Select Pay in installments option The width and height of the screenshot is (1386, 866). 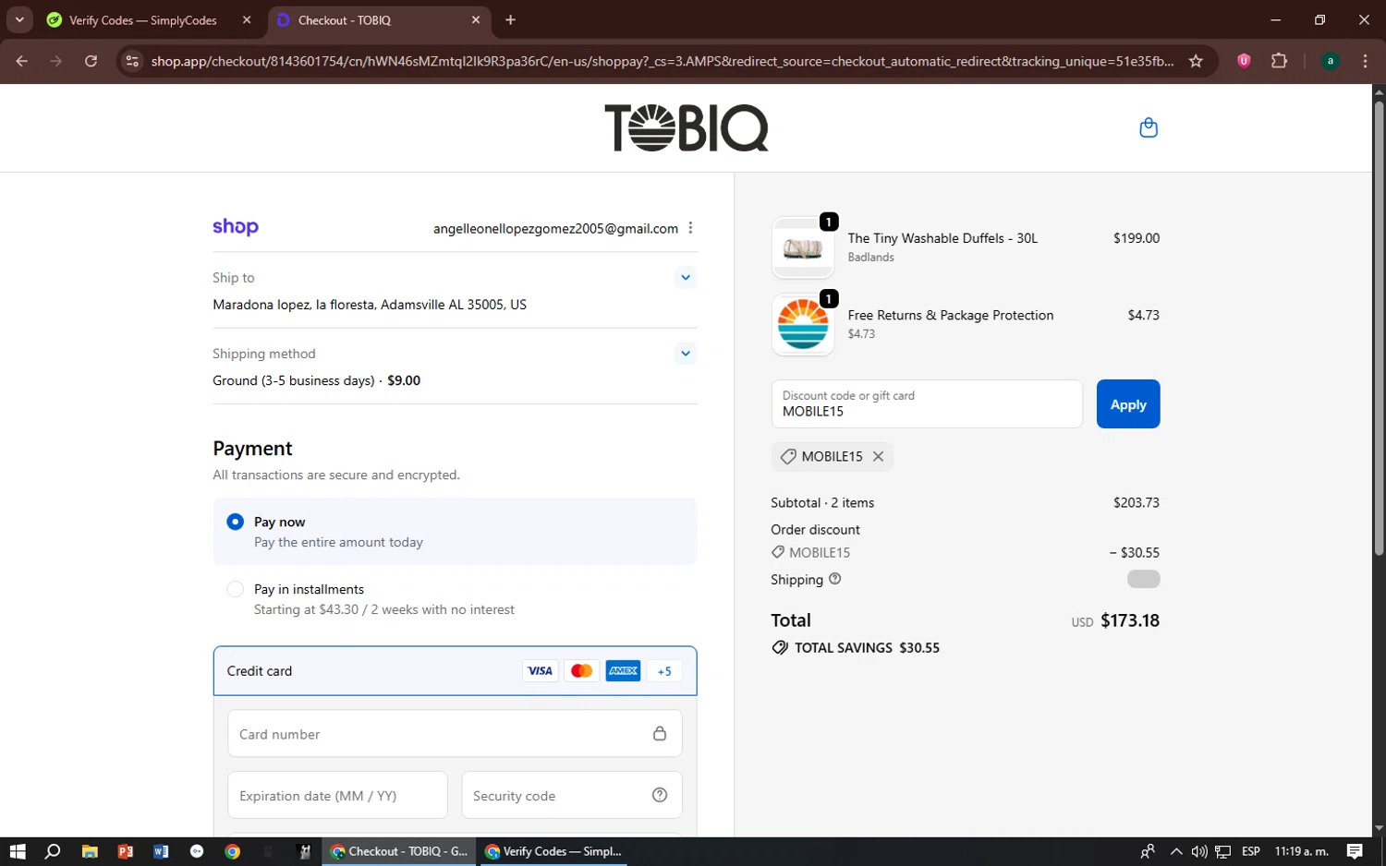pos(235,589)
